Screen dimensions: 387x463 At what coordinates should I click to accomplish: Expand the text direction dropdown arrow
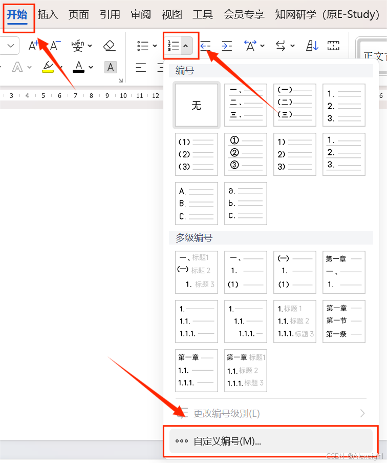(x=292, y=46)
